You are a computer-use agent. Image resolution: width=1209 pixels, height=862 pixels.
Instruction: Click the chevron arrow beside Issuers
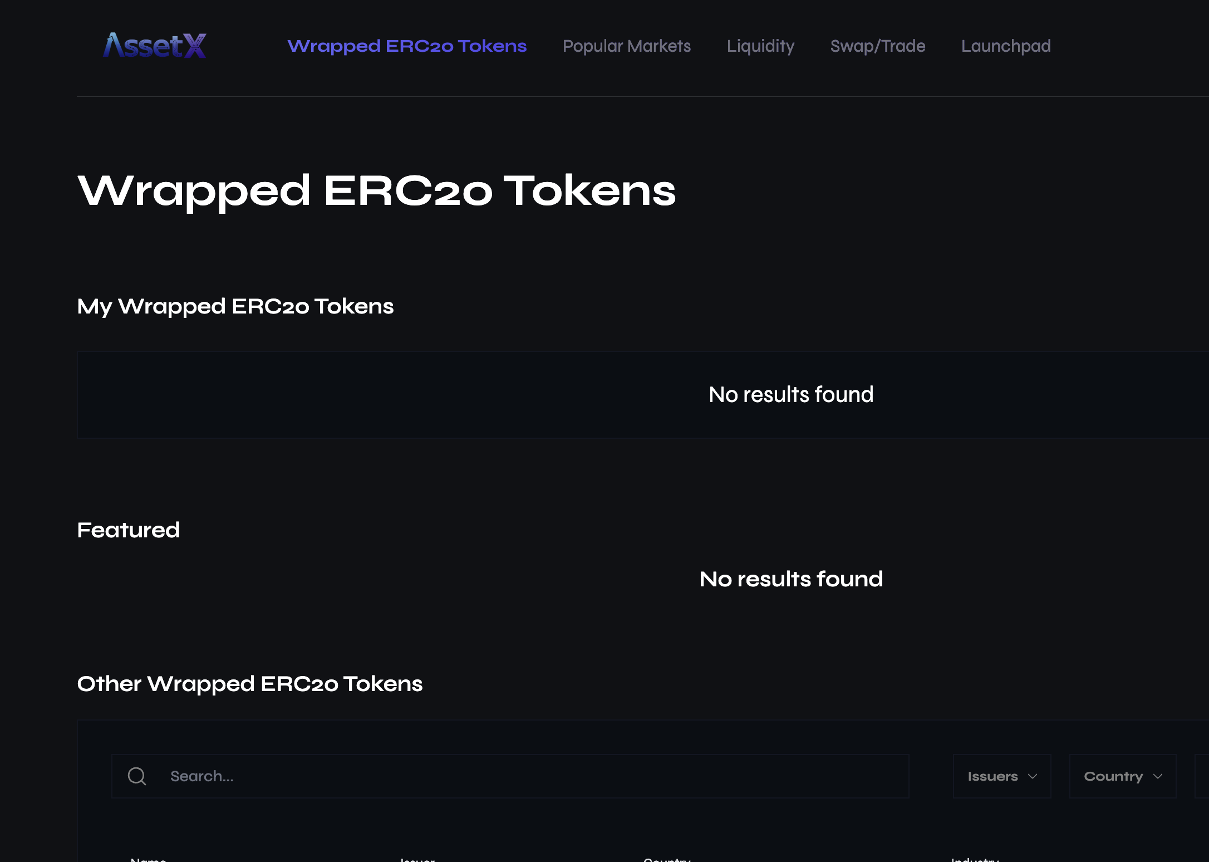click(1033, 776)
